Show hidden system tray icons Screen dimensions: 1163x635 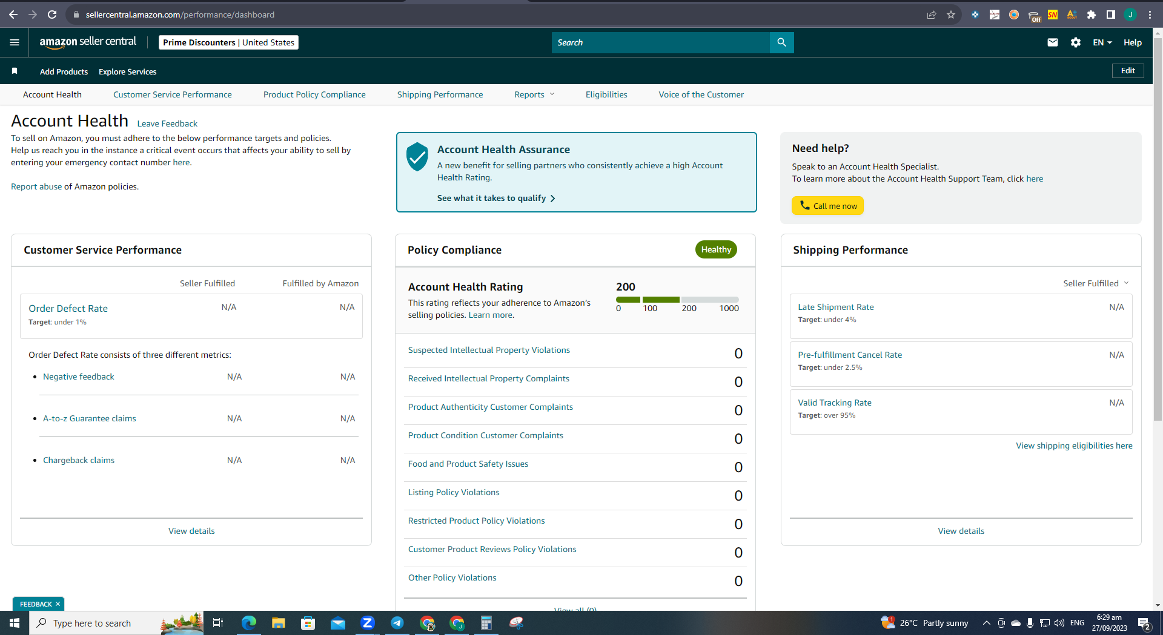click(x=986, y=623)
